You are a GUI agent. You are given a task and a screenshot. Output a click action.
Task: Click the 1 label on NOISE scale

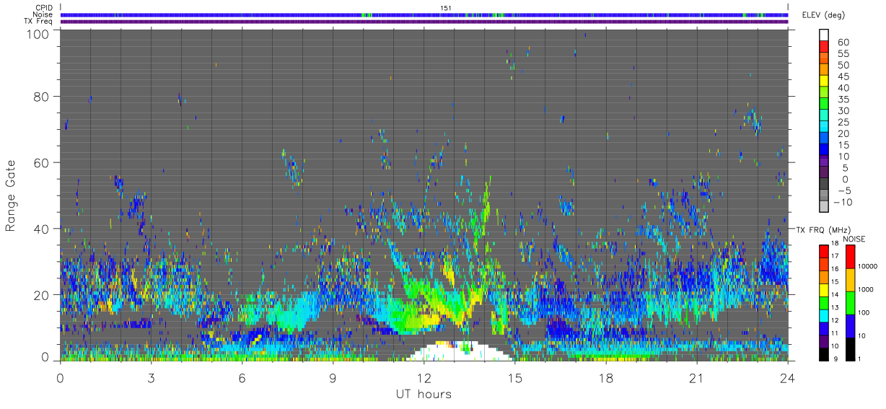click(x=860, y=359)
